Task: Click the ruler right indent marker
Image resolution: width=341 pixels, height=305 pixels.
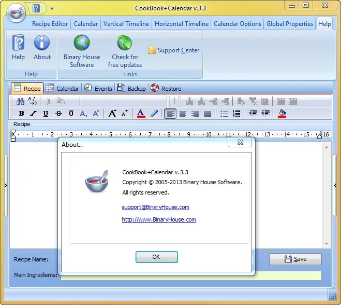Action: [320, 135]
